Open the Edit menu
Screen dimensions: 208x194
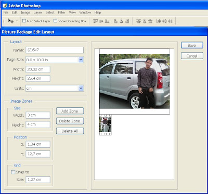click(x=15, y=12)
